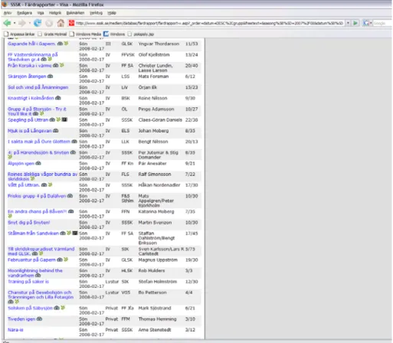393x343 pixels.
Task: Reload the page with the blue refresh icon
Action: (x=38, y=23)
